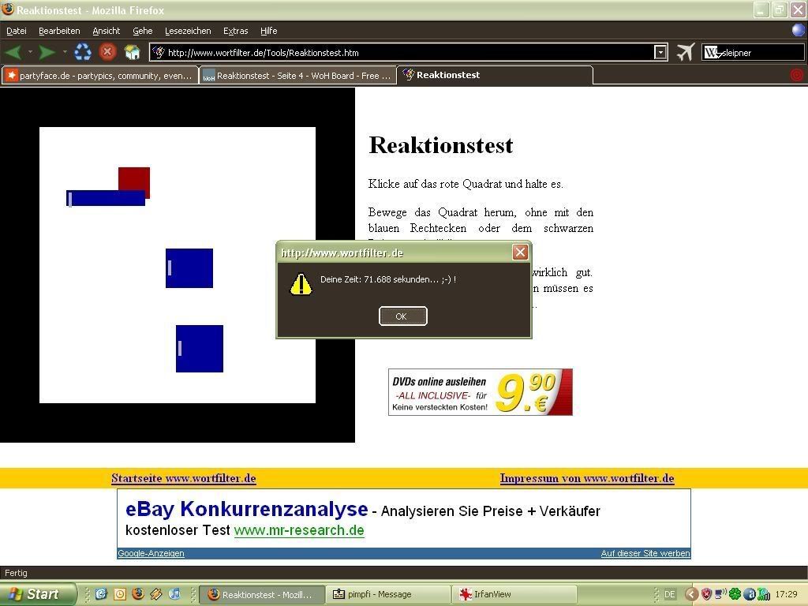
Task: Click the red close-tab icon on tab bar
Action: pyautogui.click(x=797, y=75)
